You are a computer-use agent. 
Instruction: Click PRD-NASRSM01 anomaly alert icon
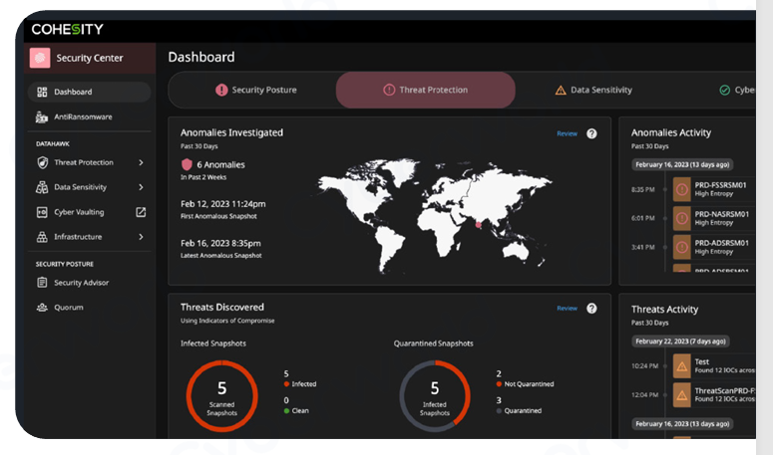pos(682,218)
